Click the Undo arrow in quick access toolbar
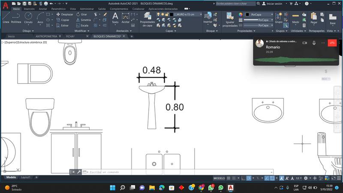Image resolution: width=343 pixels, height=193 pixels. tap(51, 3)
